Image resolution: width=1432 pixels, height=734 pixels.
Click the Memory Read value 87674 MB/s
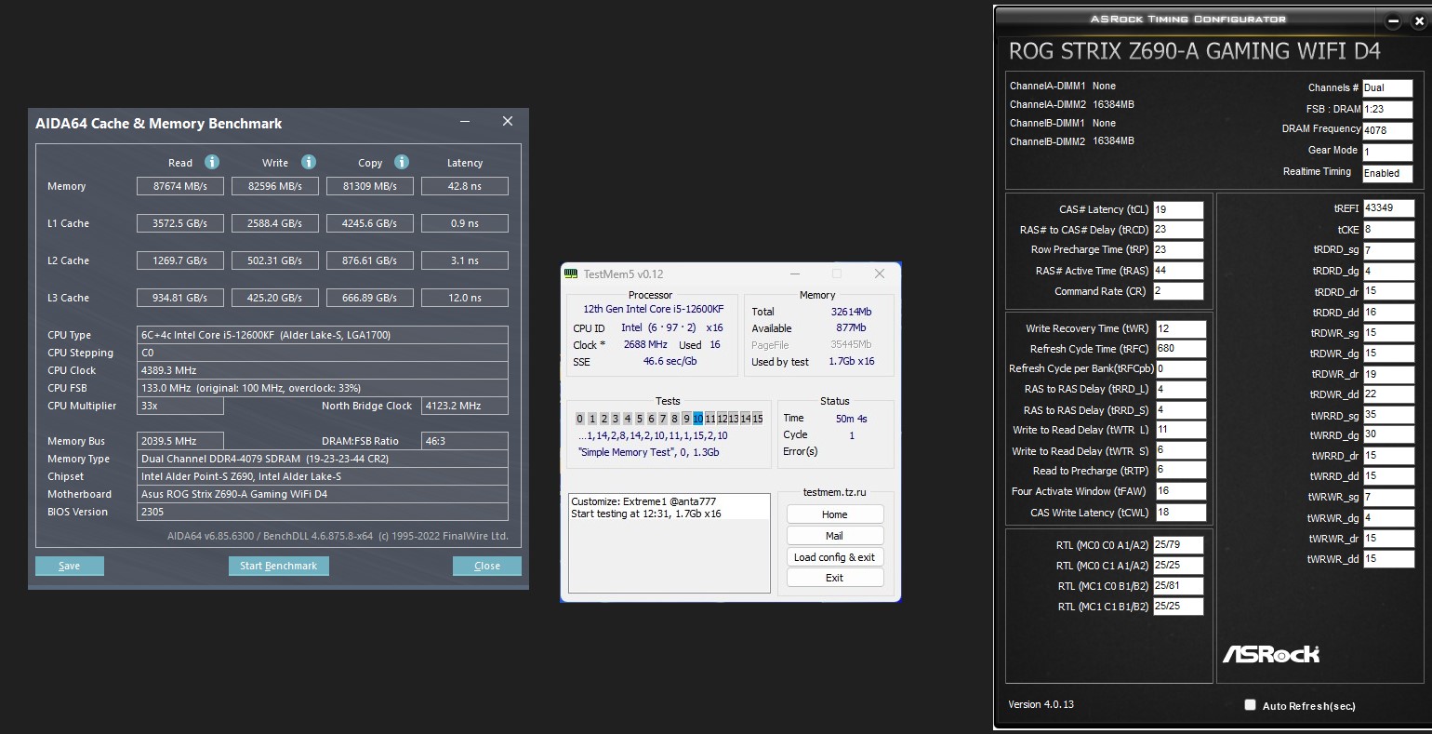coord(180,186)
